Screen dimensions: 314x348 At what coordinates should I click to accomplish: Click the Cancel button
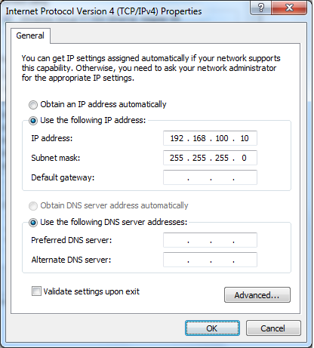[273, 328]
